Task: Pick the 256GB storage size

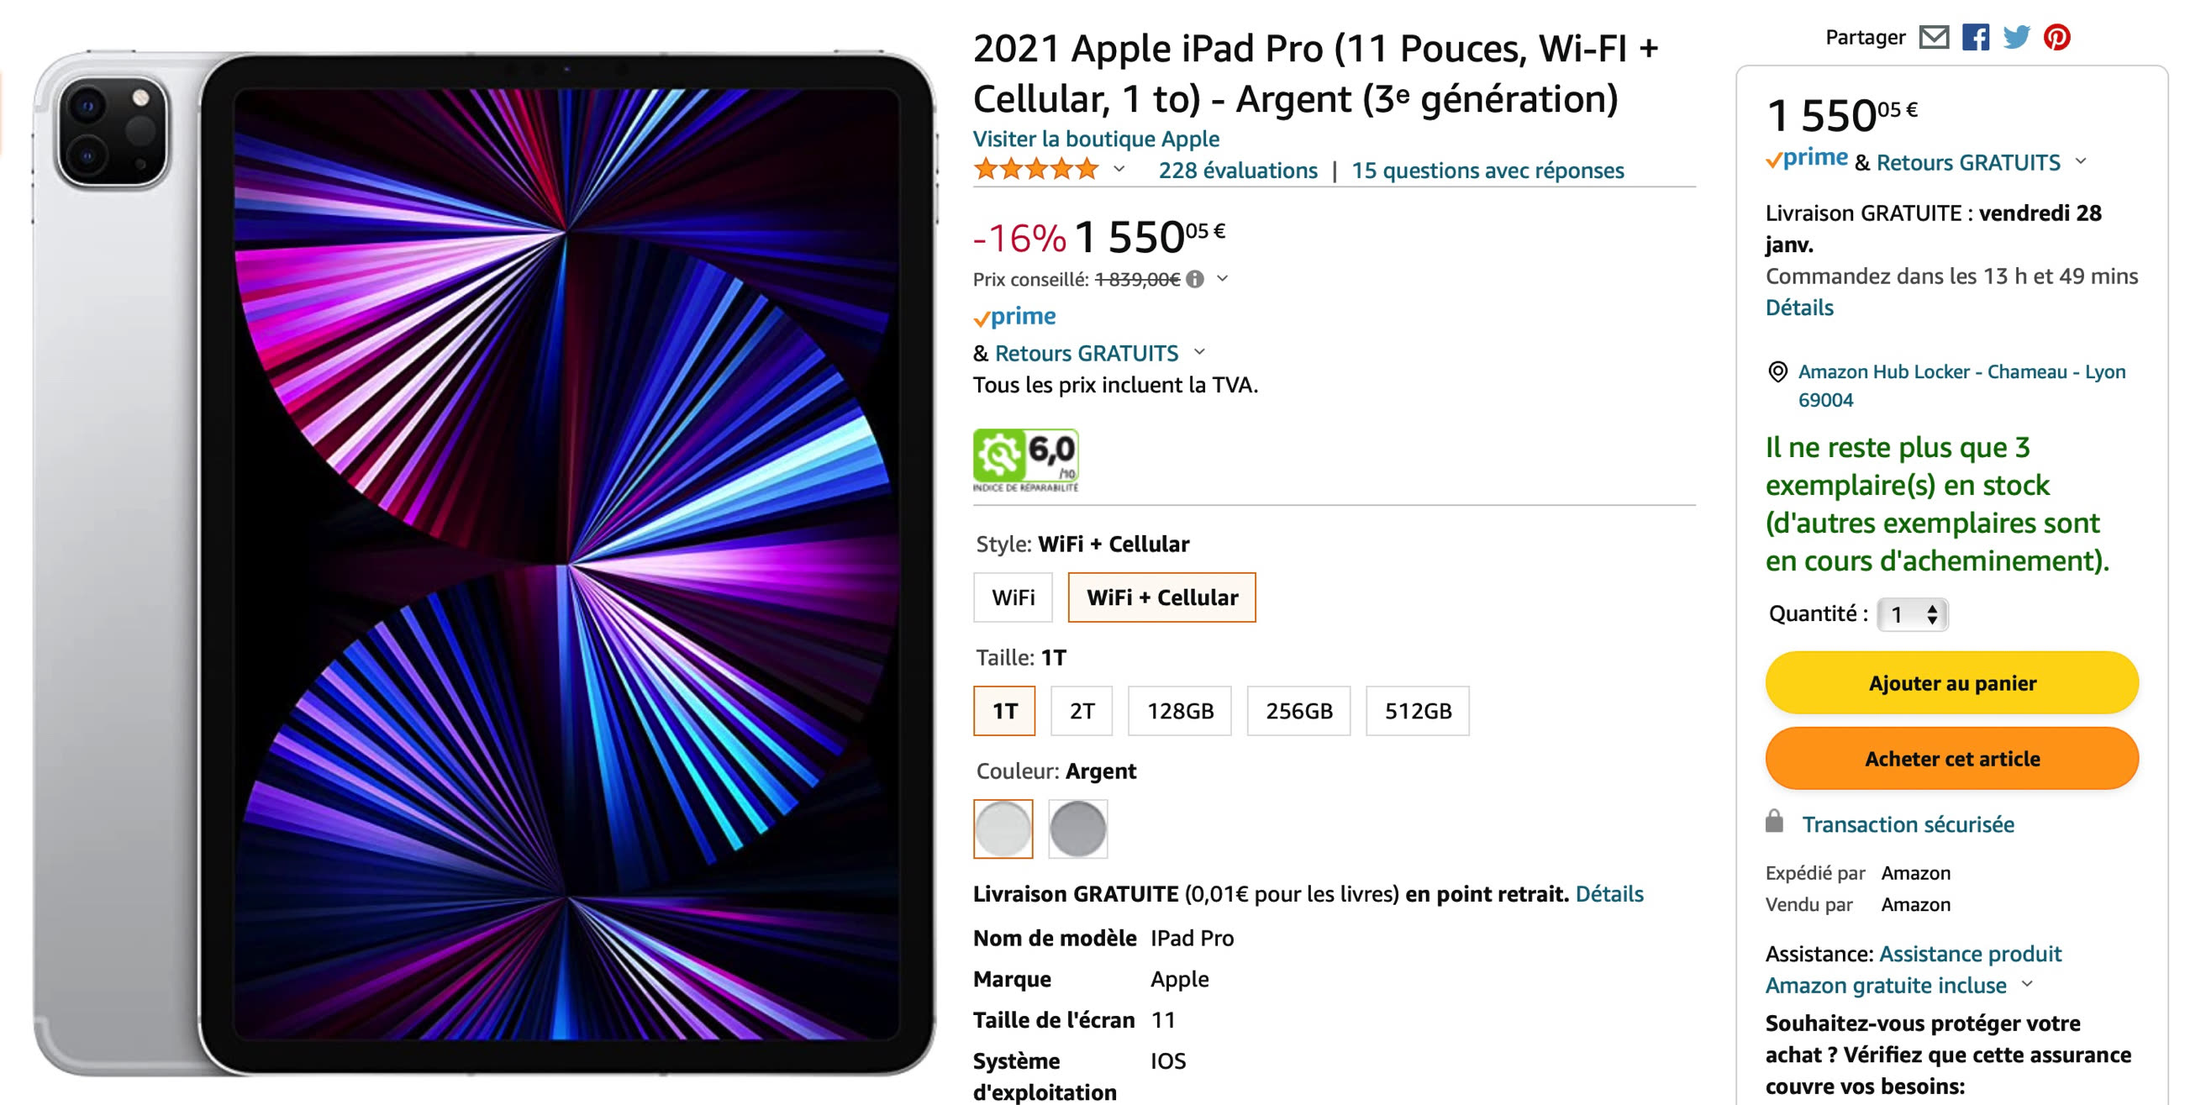Action: coord(1298,711)
